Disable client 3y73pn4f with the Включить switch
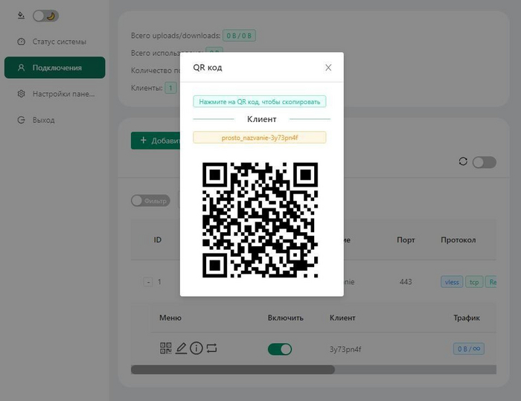 pos(280,349)
